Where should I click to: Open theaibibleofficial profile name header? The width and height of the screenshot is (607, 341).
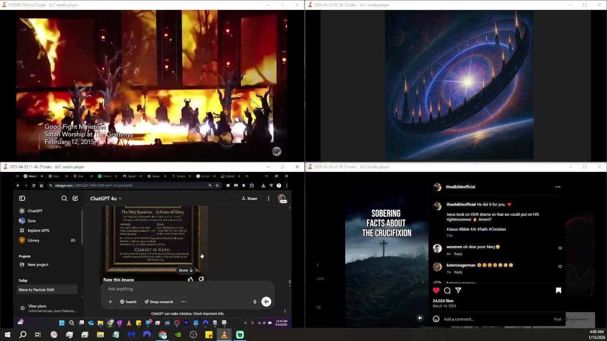460,187
